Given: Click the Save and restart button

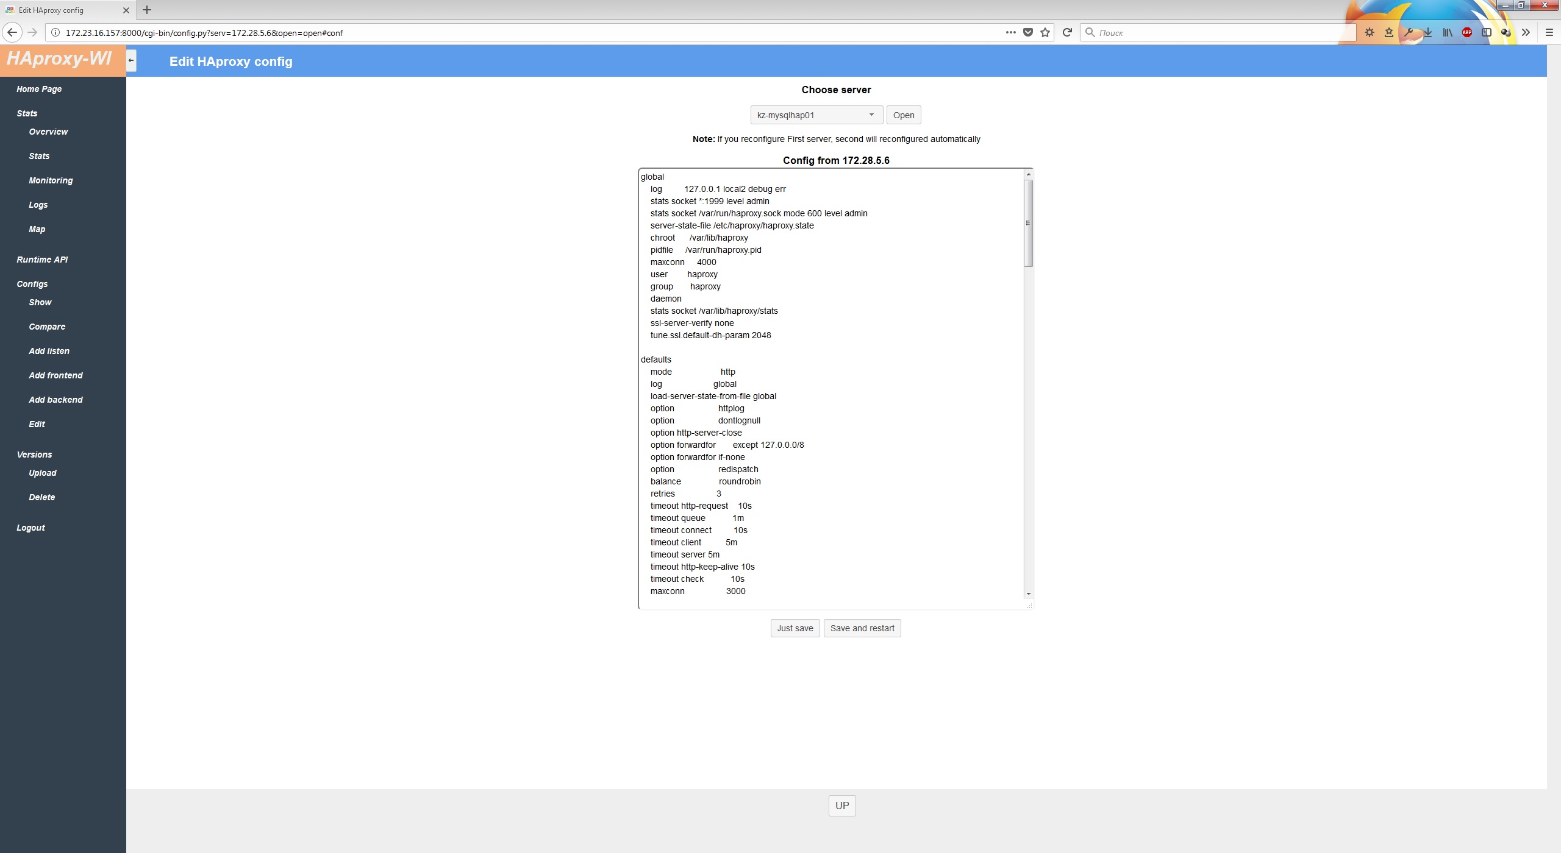Looking at the screenshot, I should (x=862, y=628).
